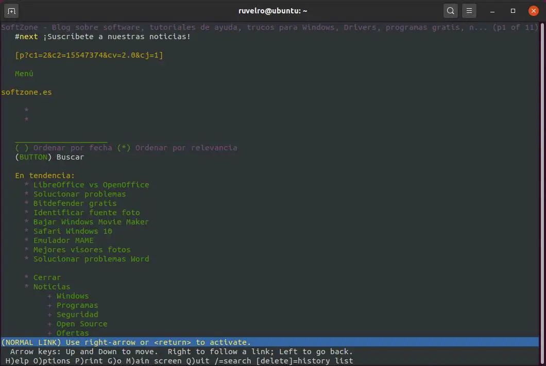
Task: Click the '(NORMAL LINK)' status line
Action: click(270, 342)
